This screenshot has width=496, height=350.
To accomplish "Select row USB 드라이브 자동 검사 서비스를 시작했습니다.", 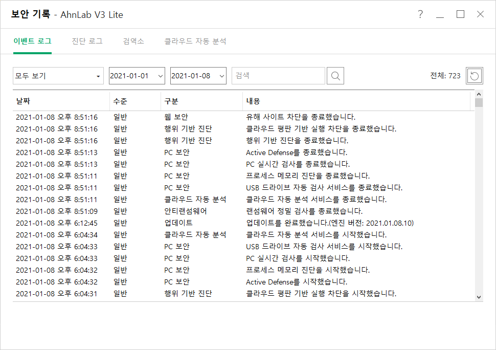I will (243, 247).
